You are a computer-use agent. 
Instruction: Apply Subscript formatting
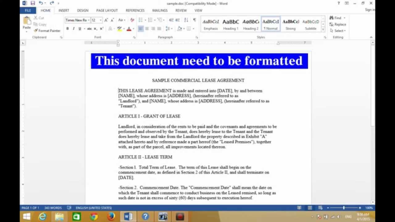point(95,29)
